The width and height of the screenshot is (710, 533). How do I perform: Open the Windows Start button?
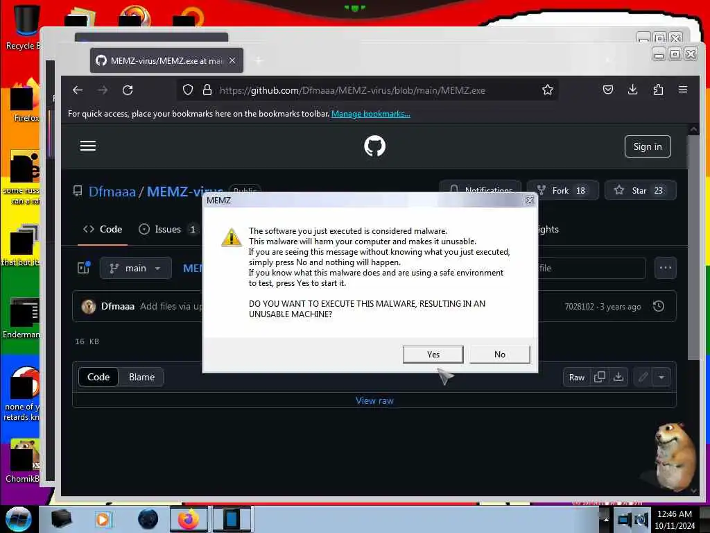point(18,519)
